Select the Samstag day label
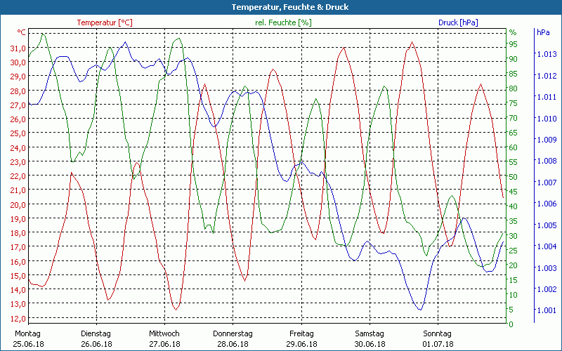562x351 pixels. 369,333
